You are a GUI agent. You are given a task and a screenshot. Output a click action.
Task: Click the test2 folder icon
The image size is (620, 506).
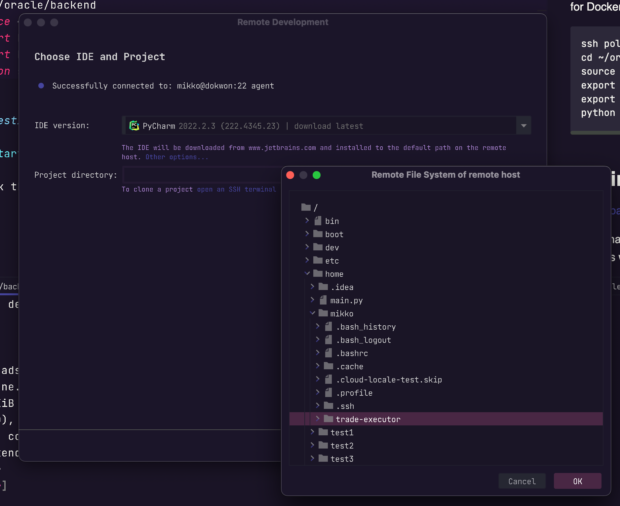click(x=323, y=445)
